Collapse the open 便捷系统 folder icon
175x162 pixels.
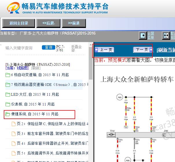click(8, 114)
